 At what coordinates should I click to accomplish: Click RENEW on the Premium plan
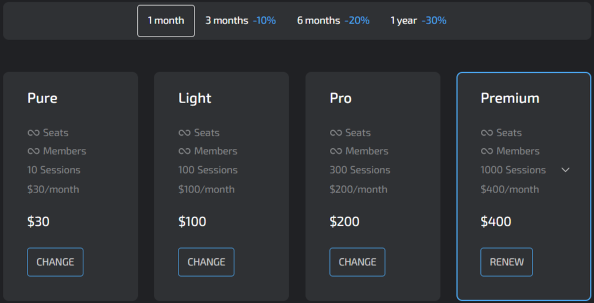[506, 262]
